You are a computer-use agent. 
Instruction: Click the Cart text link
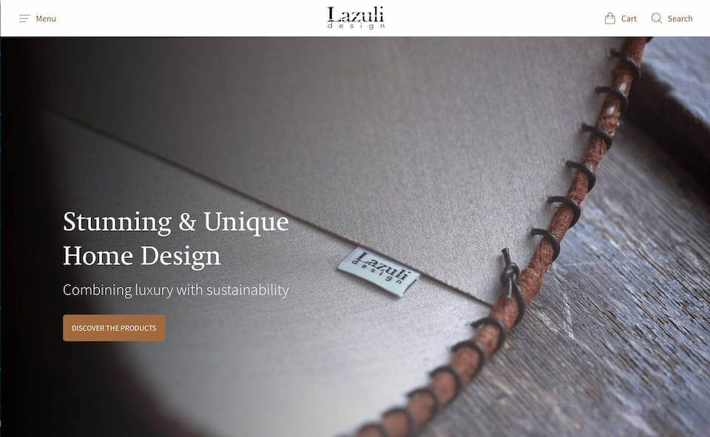point(629,18)
